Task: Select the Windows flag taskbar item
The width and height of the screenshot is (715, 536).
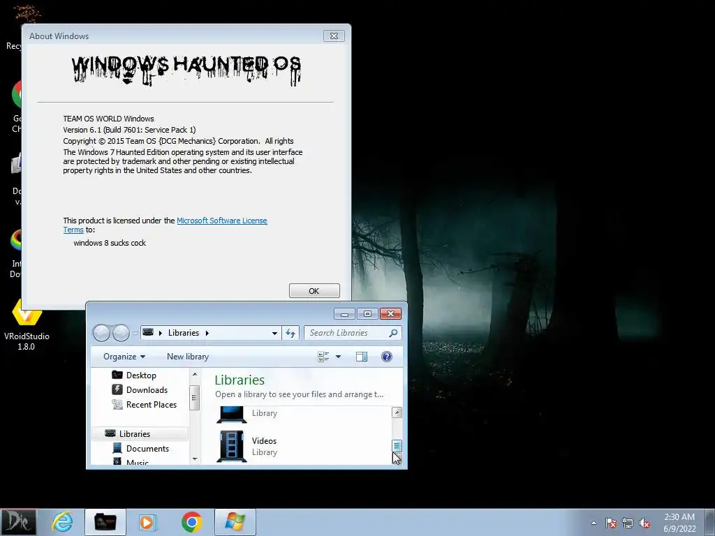Action: 235,522
